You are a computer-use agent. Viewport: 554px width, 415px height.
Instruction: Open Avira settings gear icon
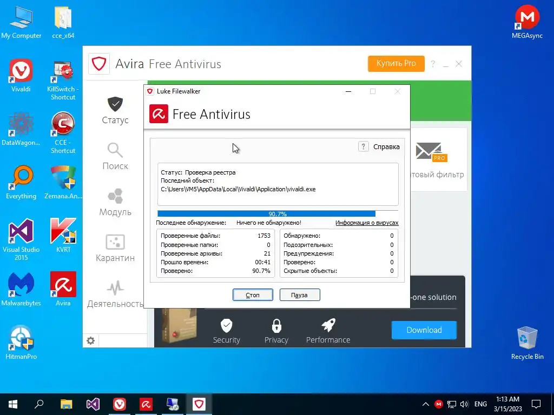click(91, 340)
